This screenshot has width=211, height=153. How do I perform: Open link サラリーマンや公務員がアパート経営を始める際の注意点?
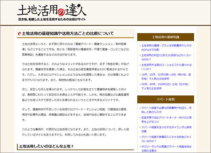pos(166,148)
